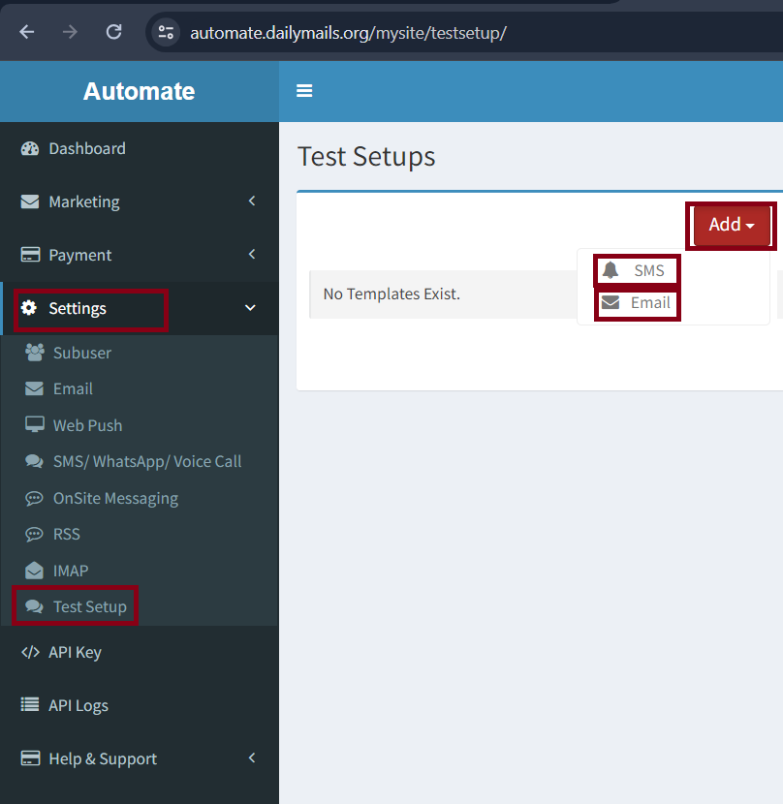Screen dimensions: 783x804
Task: Click the Web Push monitor icon
Action: (x=35, y=425)
